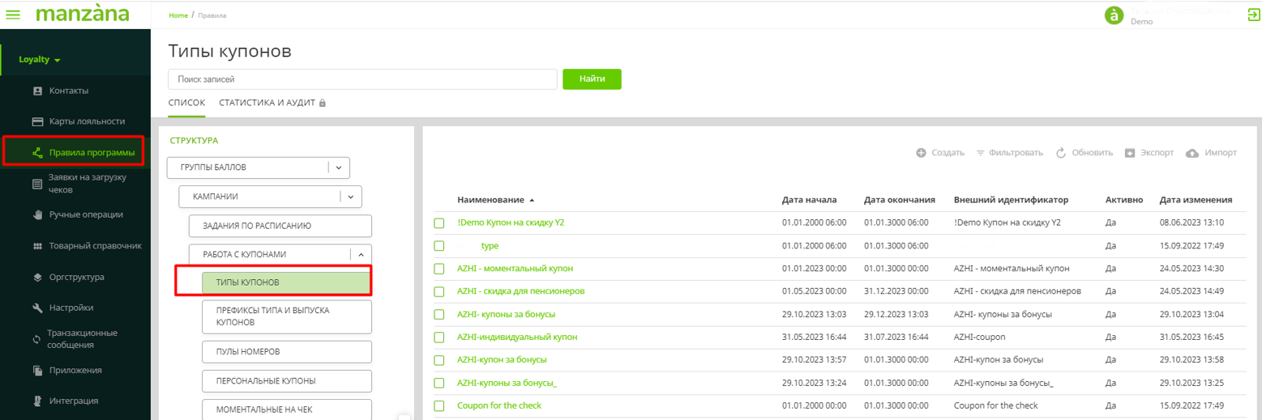Click the Импорт cloud upload icon
The height and width of the screenshot is (420, 1262).
click(x=1191, y=153)
